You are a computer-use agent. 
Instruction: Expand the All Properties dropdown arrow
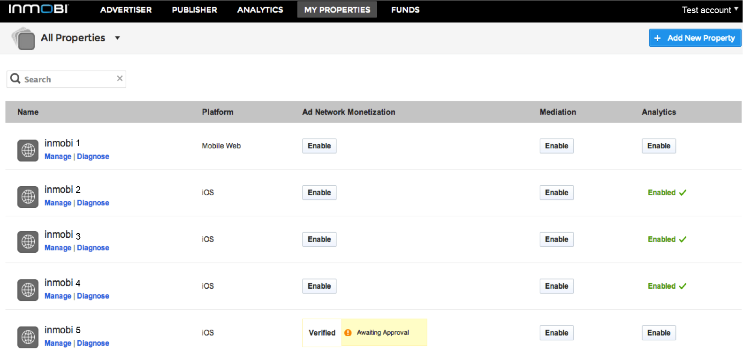(x=117, y=38)
